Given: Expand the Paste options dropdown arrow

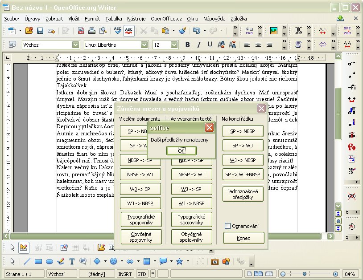Looking at the screenshot, I should tap(173, 31).
